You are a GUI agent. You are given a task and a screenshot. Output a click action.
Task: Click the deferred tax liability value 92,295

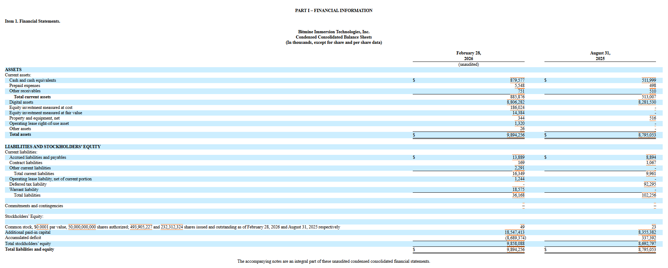tap(650, 184)
